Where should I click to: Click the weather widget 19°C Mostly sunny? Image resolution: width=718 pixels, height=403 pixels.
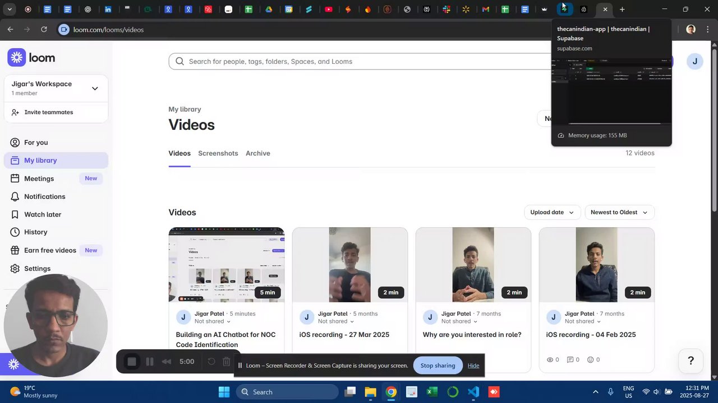pyautogui.click(x=34, y=392)
